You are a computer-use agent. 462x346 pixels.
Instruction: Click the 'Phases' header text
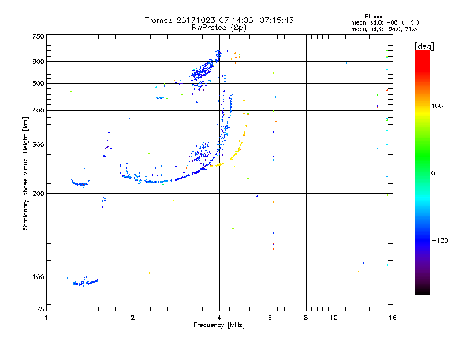coord(374,17)
